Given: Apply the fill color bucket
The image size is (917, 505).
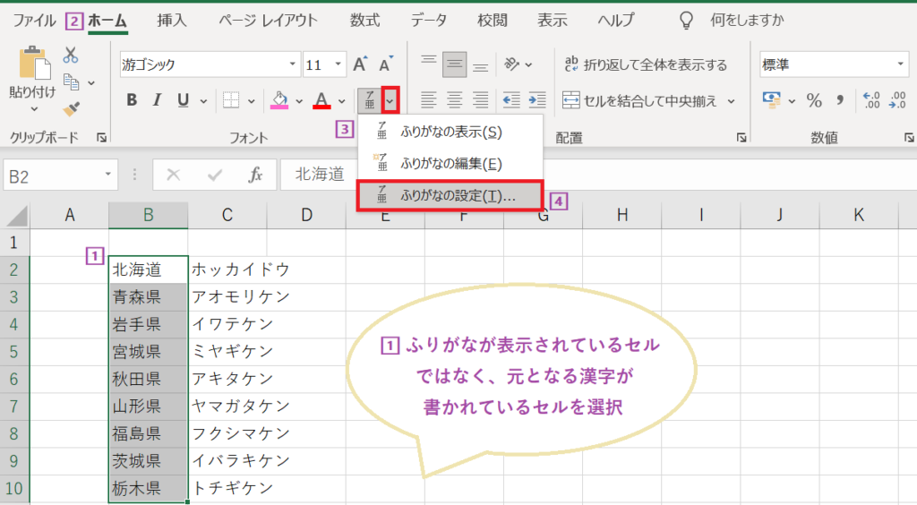Looking at the screenshot, I should (x=279, y=100).
